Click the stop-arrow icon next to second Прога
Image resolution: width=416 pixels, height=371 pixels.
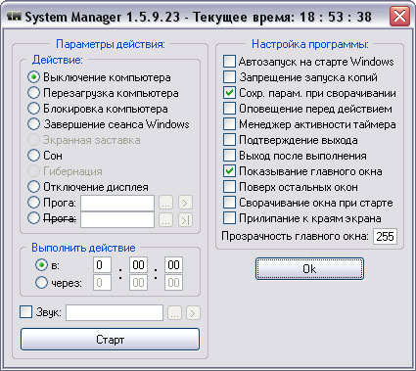pos(185,220)
